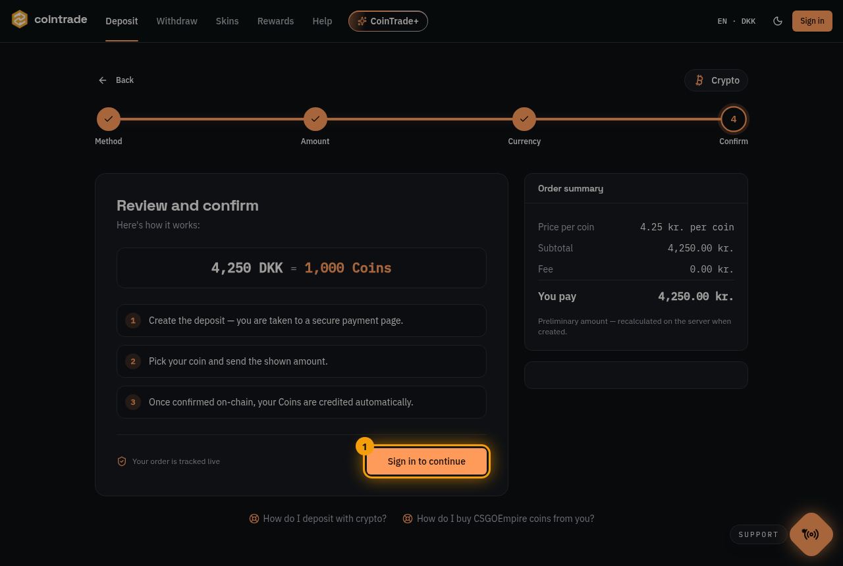Screen dimensions: 843x566
Task: Click Your order is tracked live text
Action: pyautogui.click(x=176, y=461)
